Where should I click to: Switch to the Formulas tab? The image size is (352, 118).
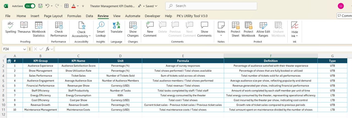[74, 16]
